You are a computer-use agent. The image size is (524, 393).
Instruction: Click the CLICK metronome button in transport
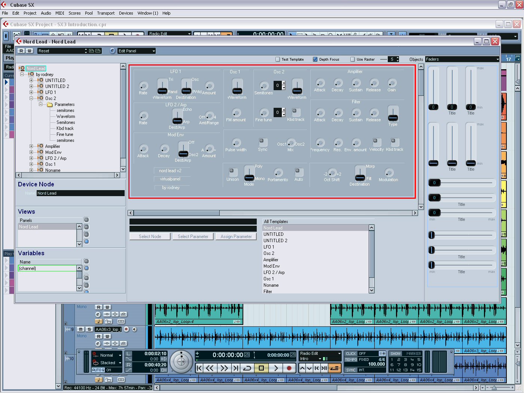(351, 354)
